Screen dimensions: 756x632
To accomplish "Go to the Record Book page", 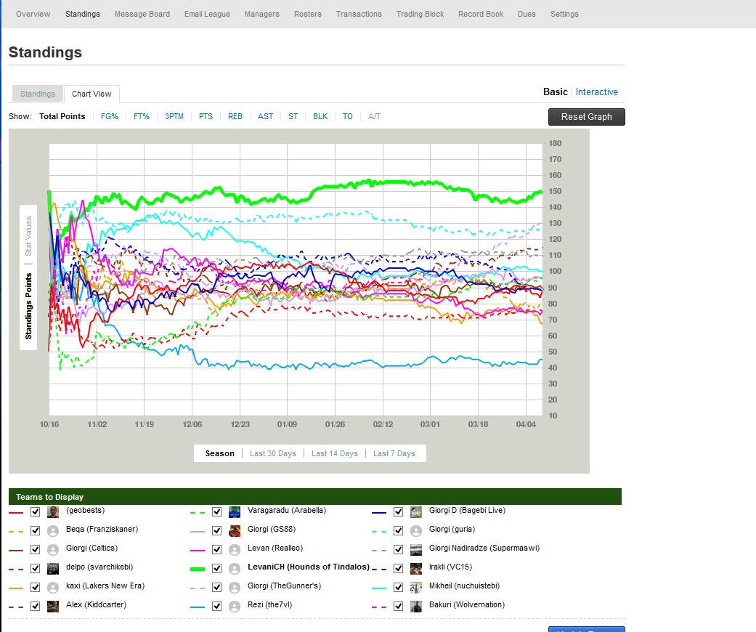I will point(480,14).
